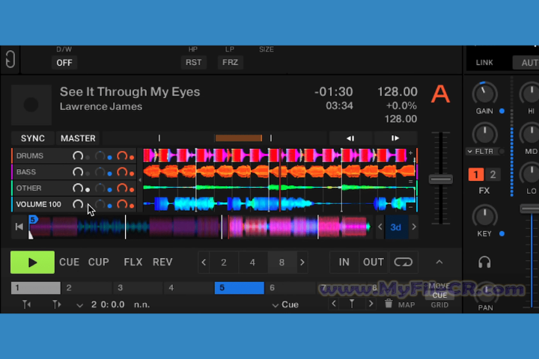The height and width of the screenshot is (359, 539).
Task: Click the MID EQ knob
Action: pos(531,135)
